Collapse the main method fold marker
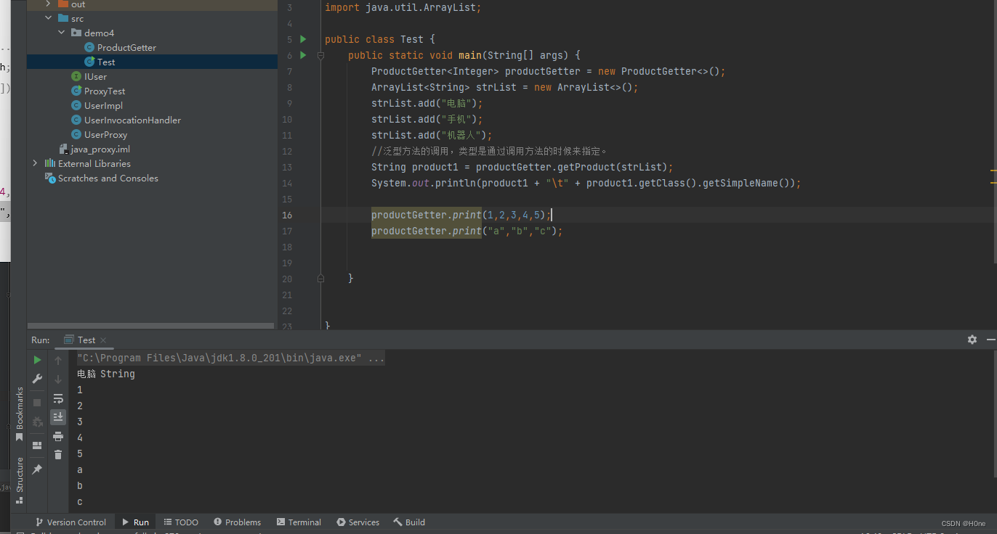The height and width of the screenshot is (534, 997). pyautogui.click(x=320, y=55)
